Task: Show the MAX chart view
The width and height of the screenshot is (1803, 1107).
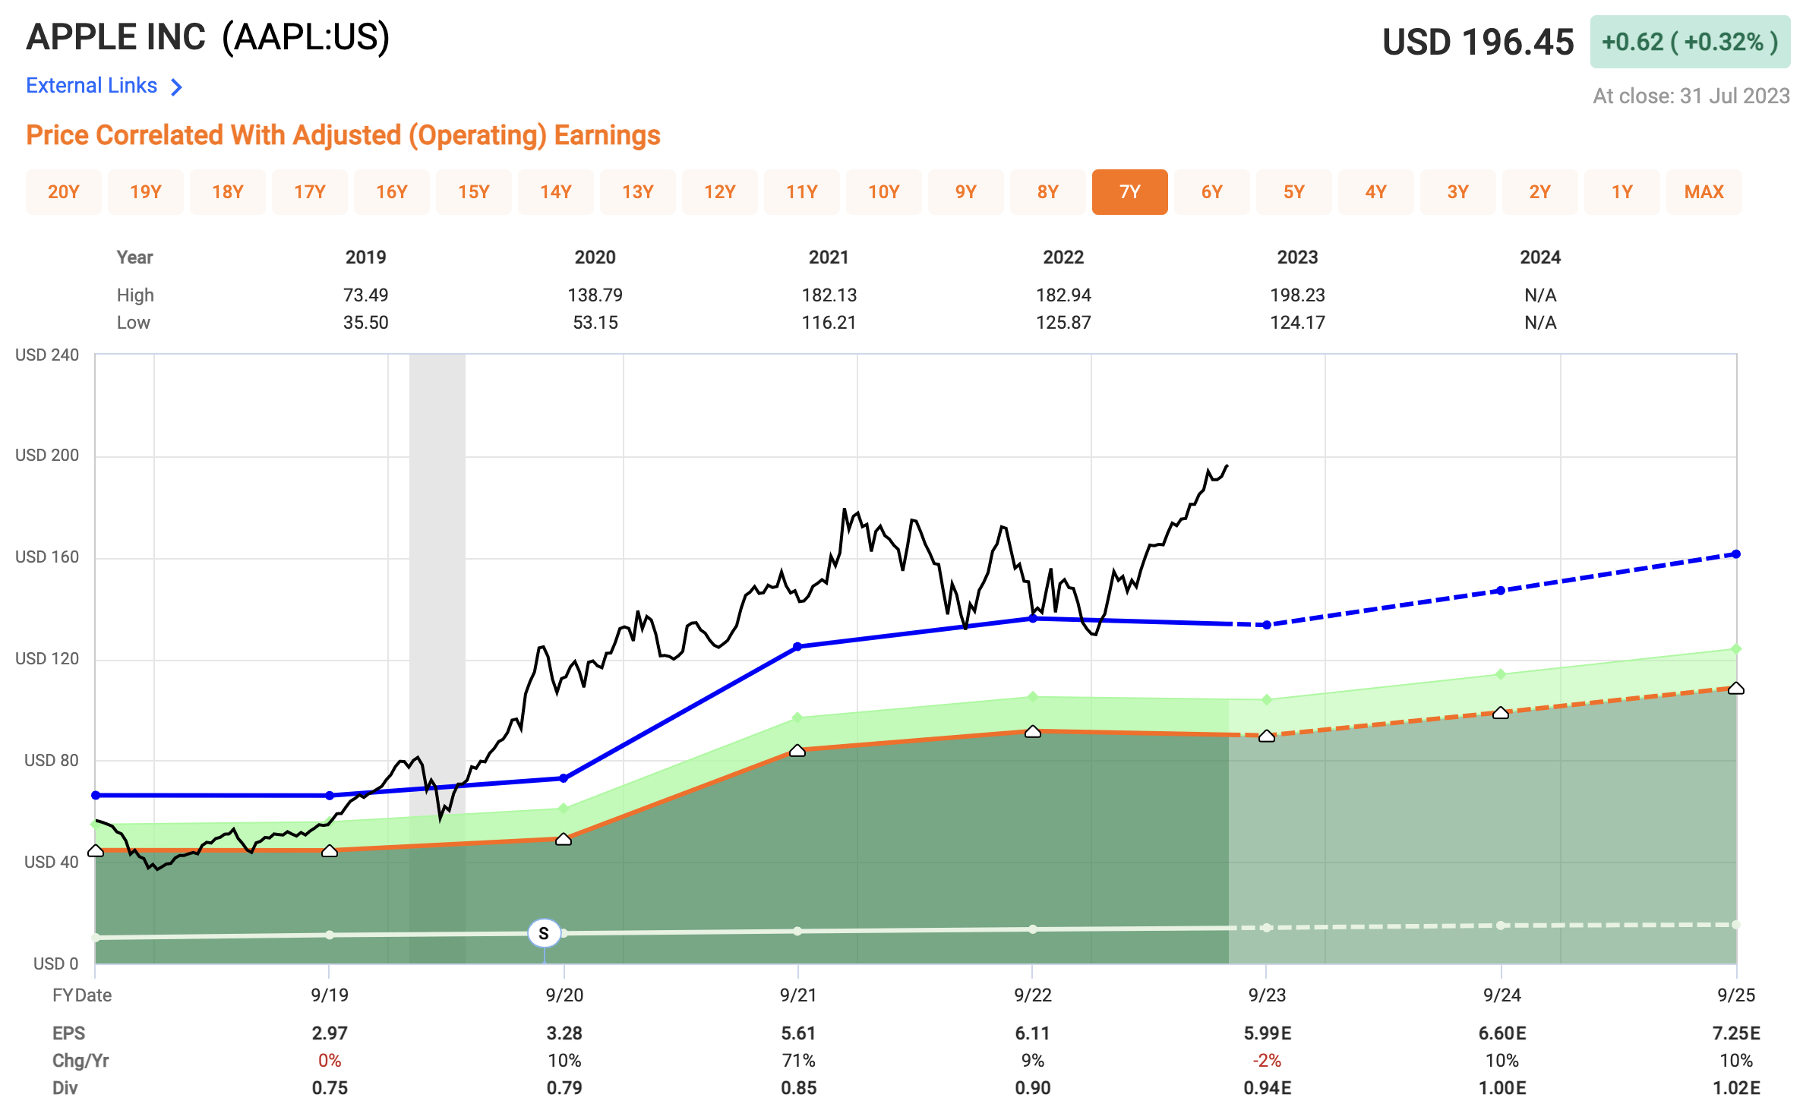Action: point(1704,192)
